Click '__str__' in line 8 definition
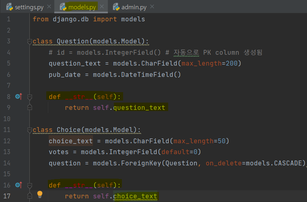This screenshot has height=202, width=307. coord(79,97)
